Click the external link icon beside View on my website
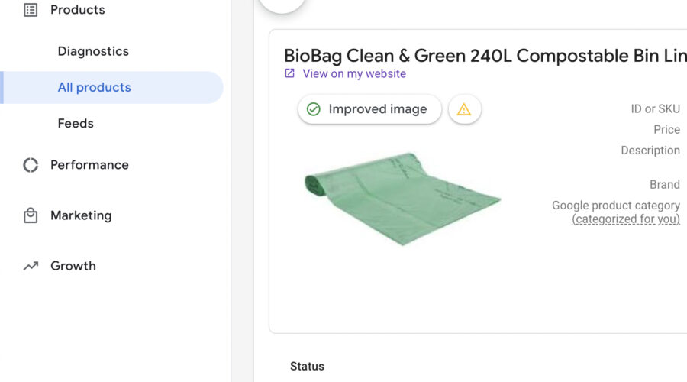 click(x=290, y=73)
